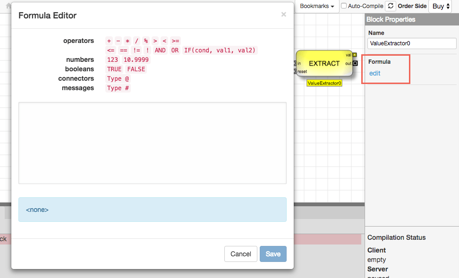Image resolution: width=459 pixels, height=278 pixels.
Task: Open the Order Side Buy selector
Action: (x=441, y=6)
